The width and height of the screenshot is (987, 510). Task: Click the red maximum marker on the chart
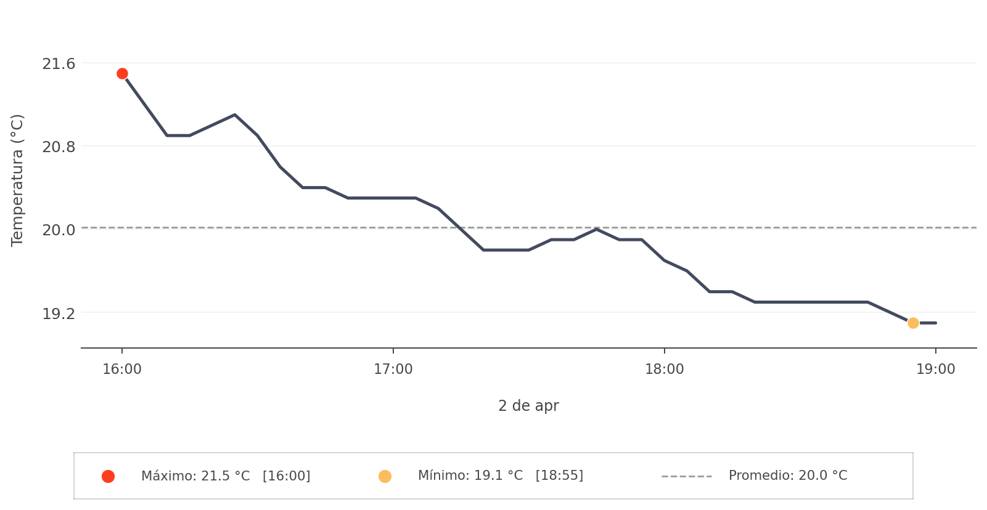coord(122,74)
